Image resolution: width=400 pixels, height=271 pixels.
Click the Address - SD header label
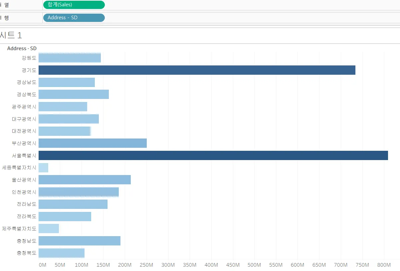[22, 48]
